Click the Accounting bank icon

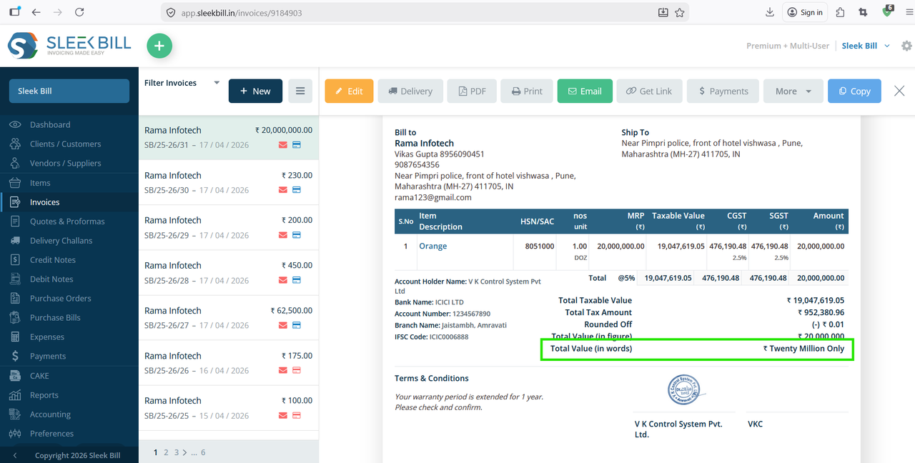pyautogui.click(x=15, y=414)
